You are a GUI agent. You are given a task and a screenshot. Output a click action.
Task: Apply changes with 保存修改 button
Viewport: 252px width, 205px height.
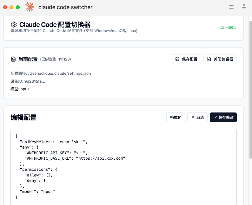click(223, 118)
